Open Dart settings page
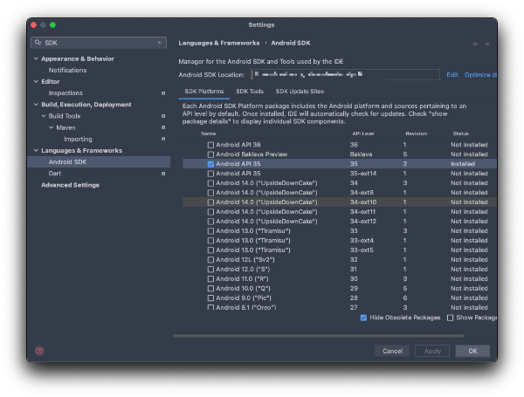The height and width of the screenshot is (397, 524). [x=55, y=174]
